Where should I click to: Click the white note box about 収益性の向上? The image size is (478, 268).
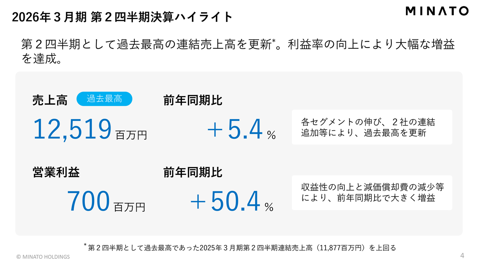[372, 192]
